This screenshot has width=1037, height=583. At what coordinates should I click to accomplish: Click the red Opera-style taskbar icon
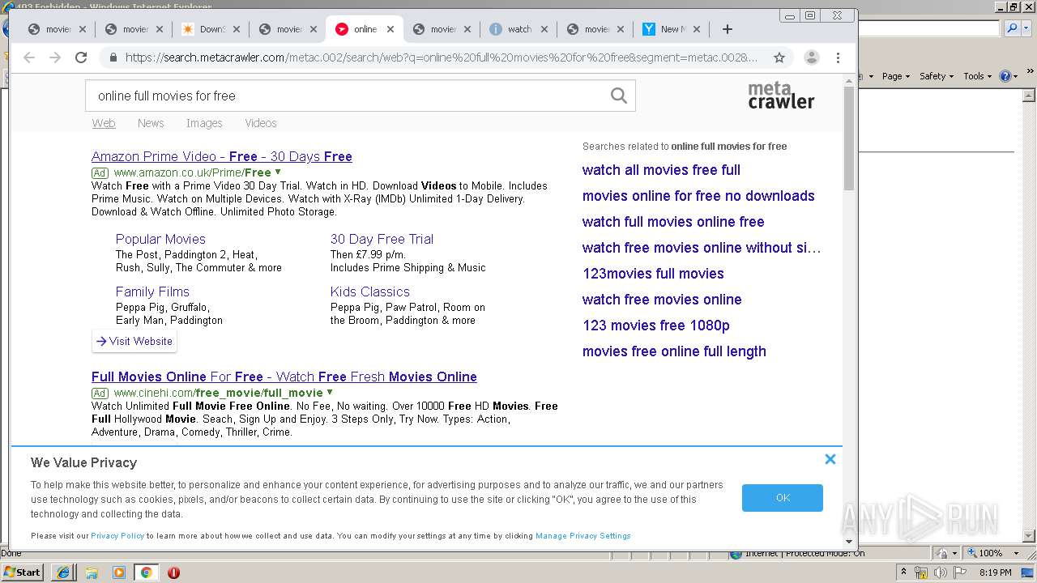(173, 572)
